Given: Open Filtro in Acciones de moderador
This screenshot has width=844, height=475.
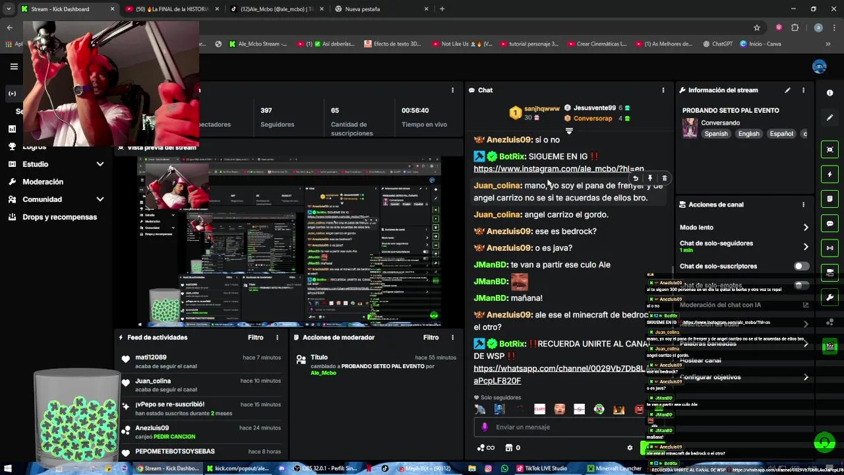Looking at the screenshot, I should click(431, 337).
